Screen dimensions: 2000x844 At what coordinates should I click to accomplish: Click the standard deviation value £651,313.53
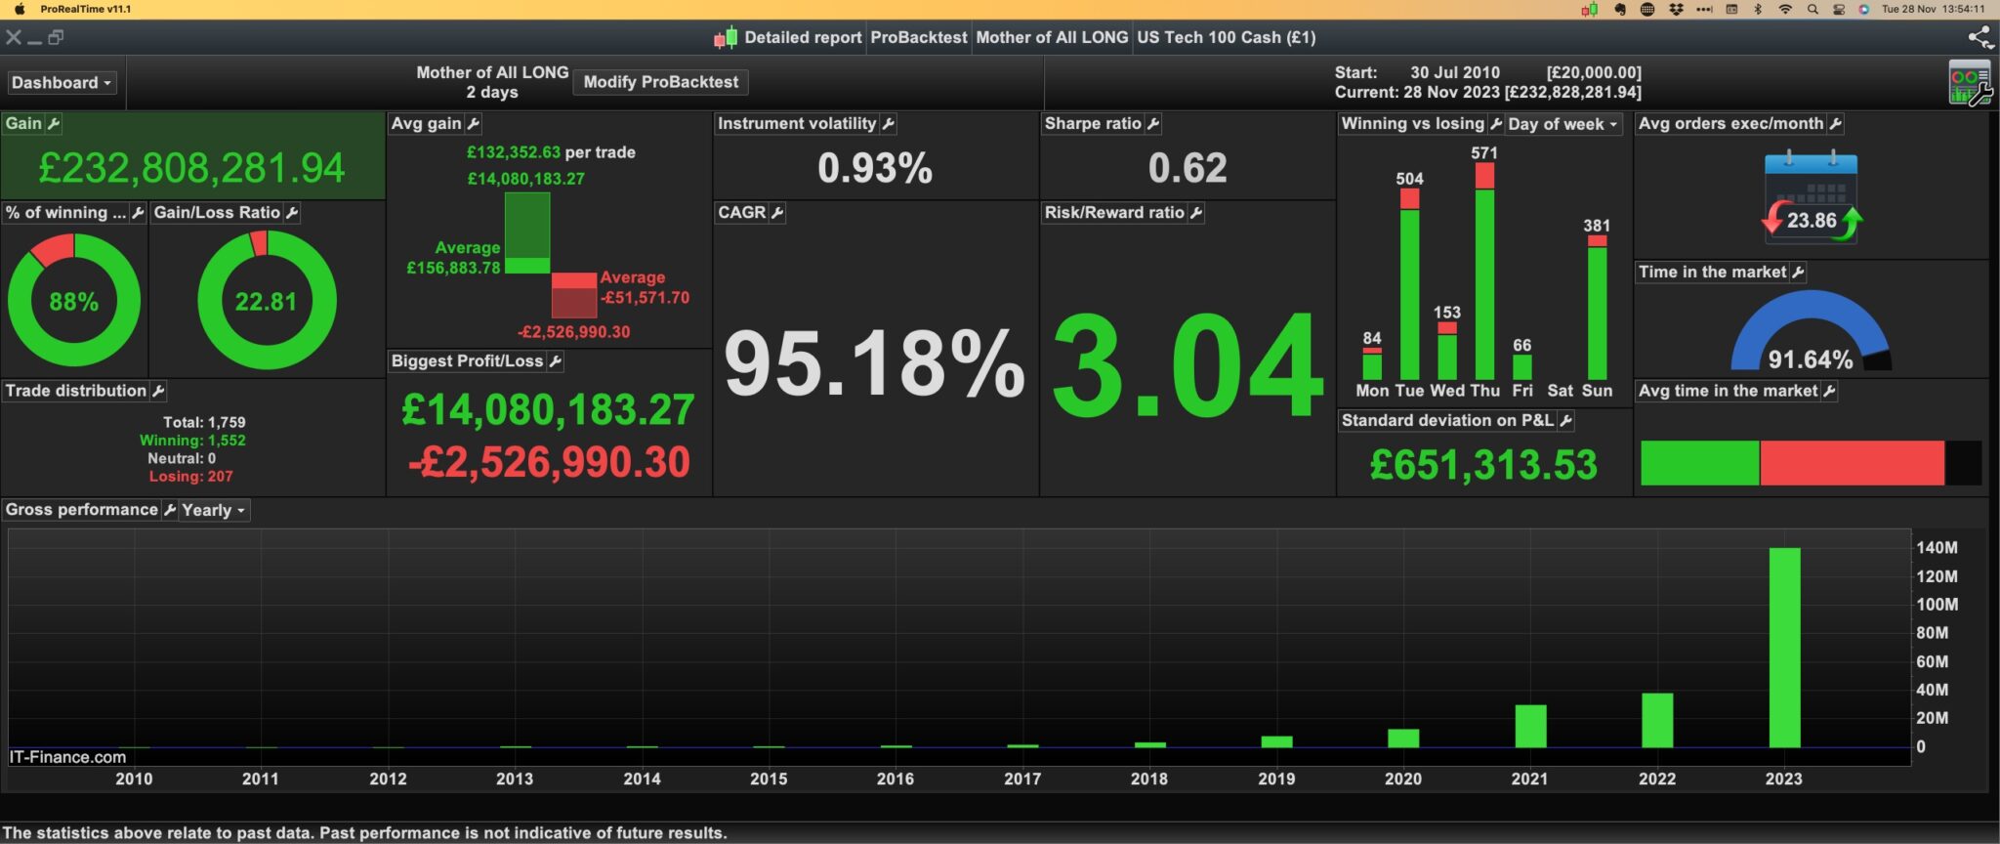click(1483, 465)
